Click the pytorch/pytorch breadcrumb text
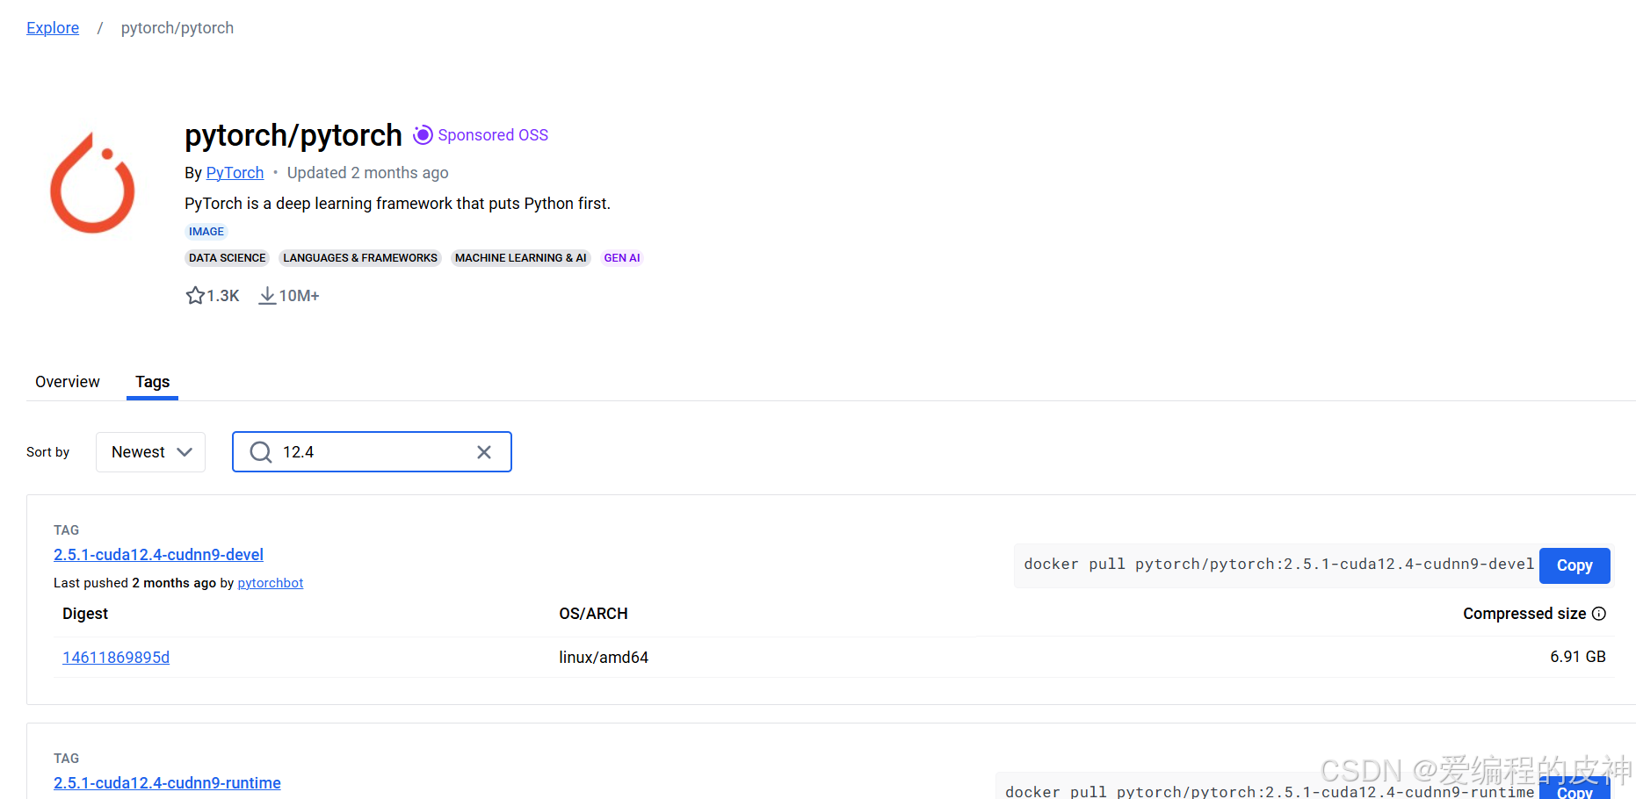The width and height of the screenshot is (1636, 799). coord(177,28)
